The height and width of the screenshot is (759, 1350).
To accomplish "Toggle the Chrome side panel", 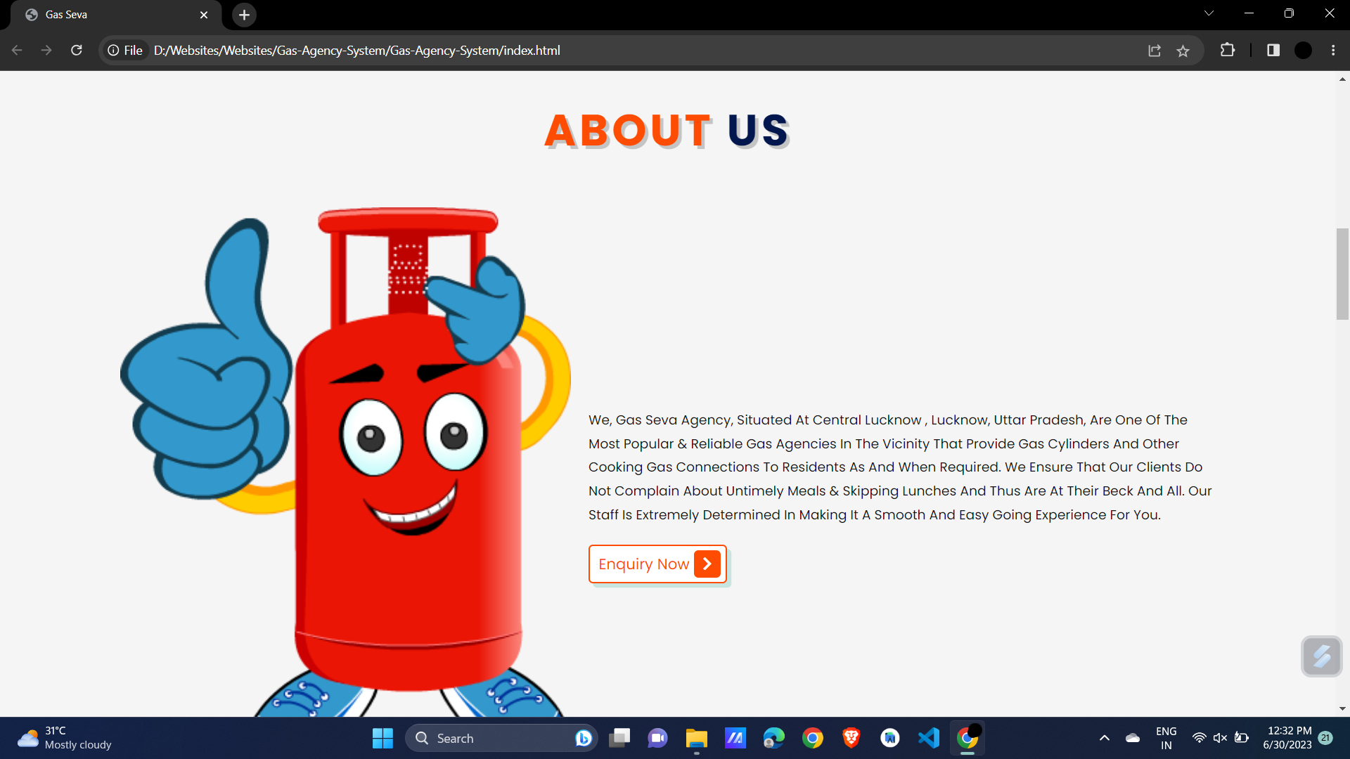I will [x=1273, y=50].
